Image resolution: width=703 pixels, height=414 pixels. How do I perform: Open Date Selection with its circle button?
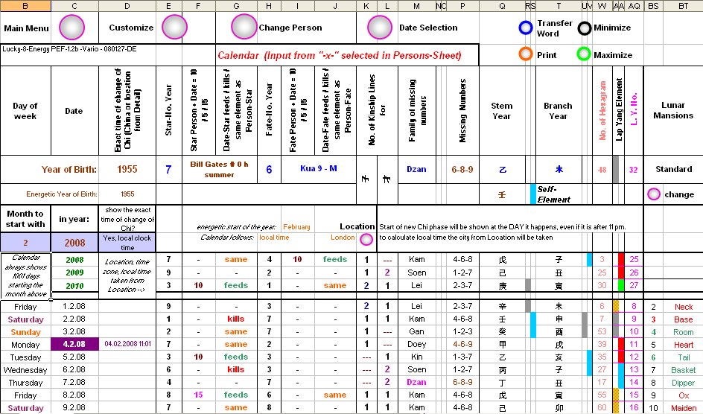pos(381,28)
